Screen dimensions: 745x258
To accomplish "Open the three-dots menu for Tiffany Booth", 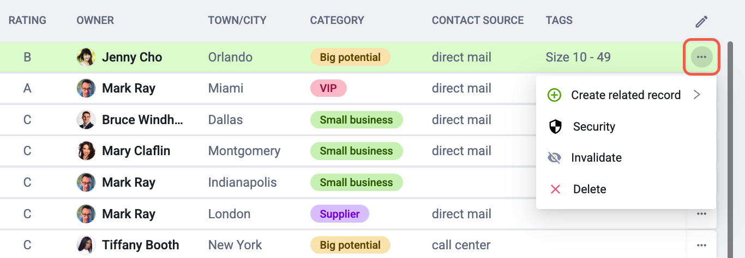I will pyautogui.click(x=701, y=245).
